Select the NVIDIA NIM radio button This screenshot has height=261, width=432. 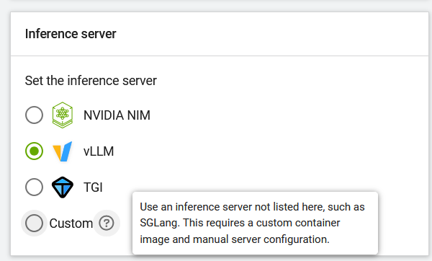click(34, 115)
